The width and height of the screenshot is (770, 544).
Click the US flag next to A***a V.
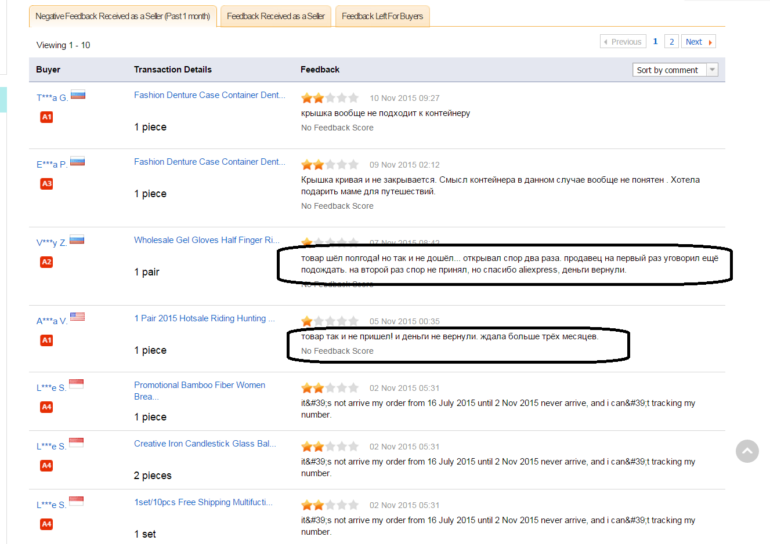coord(77,317)
